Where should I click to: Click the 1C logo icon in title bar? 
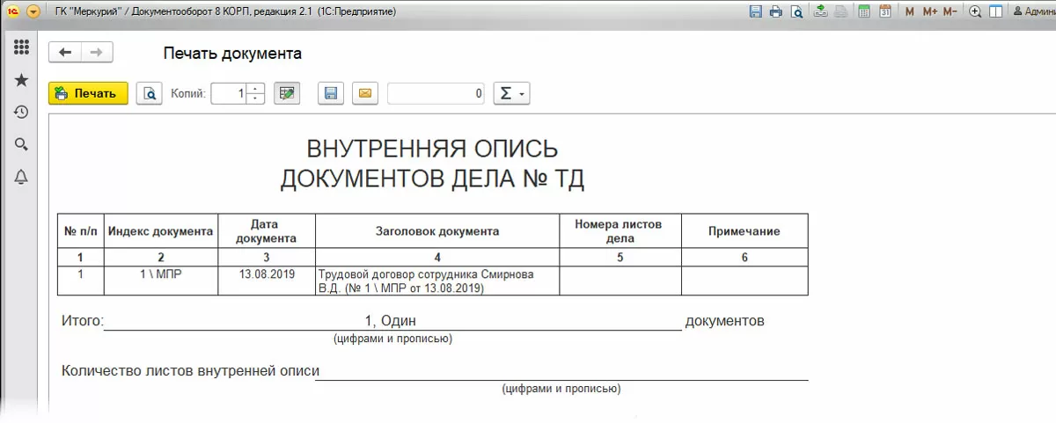pos(13,12)
